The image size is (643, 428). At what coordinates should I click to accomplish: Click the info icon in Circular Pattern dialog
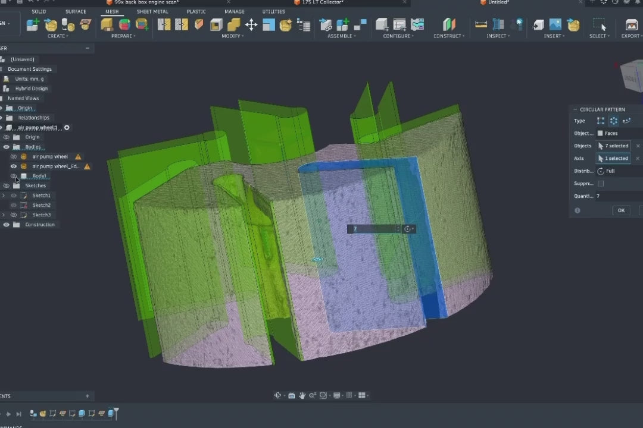point(578,210)
